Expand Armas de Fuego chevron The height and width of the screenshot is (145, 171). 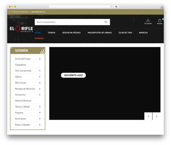coord(40,59)
